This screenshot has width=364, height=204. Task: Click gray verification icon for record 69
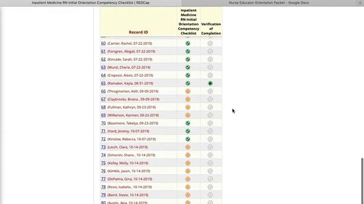click(210, 115)
